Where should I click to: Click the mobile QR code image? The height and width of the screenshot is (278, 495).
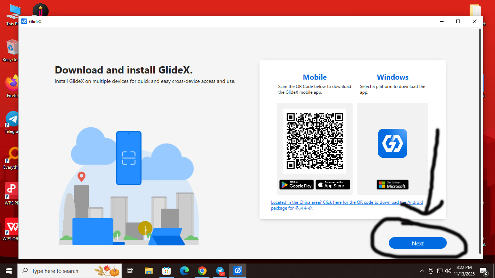pyautogui.click(x=315, y=141)
